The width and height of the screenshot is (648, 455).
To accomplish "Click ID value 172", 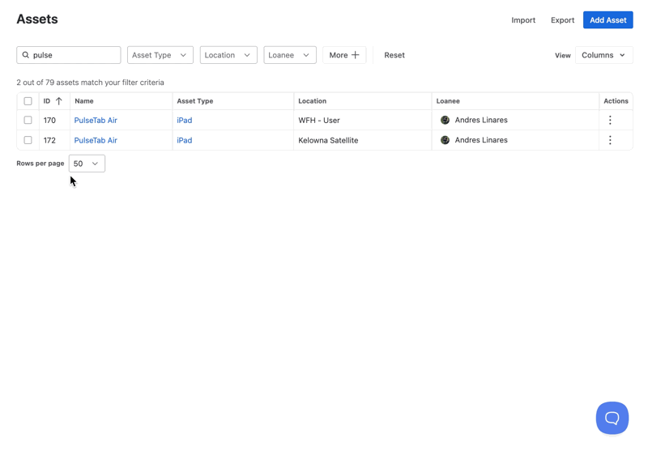I will [49, 140].
